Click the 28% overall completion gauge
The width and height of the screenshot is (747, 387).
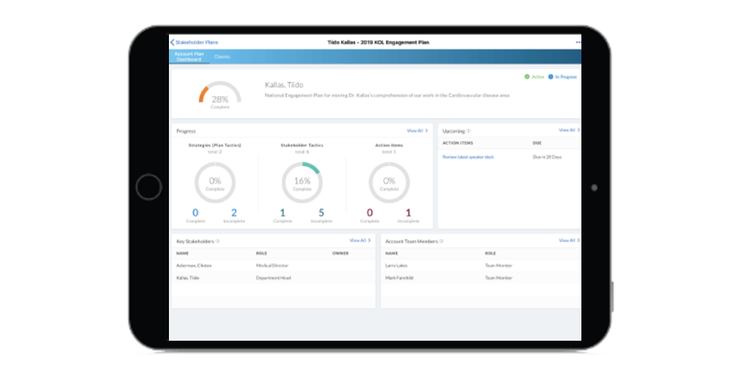pos(219,97)
